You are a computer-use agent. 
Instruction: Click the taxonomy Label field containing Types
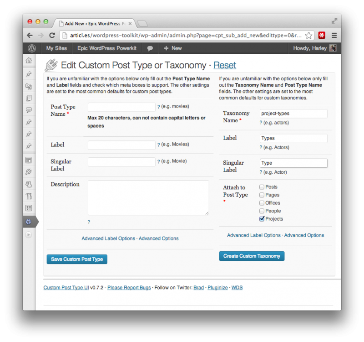(x=293, y=138)
